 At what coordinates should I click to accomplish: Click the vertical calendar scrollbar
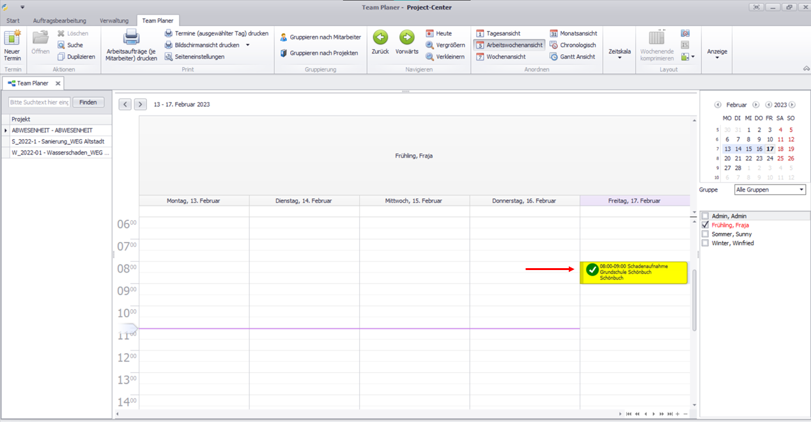[x=694, y=300]
